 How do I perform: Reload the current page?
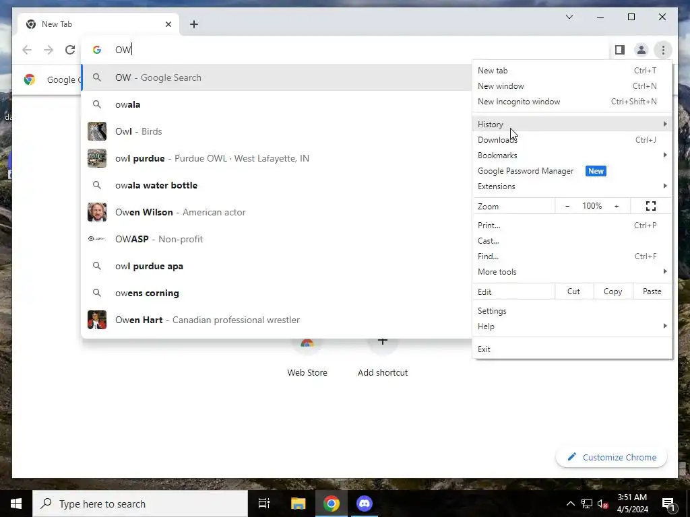[70, 50]
